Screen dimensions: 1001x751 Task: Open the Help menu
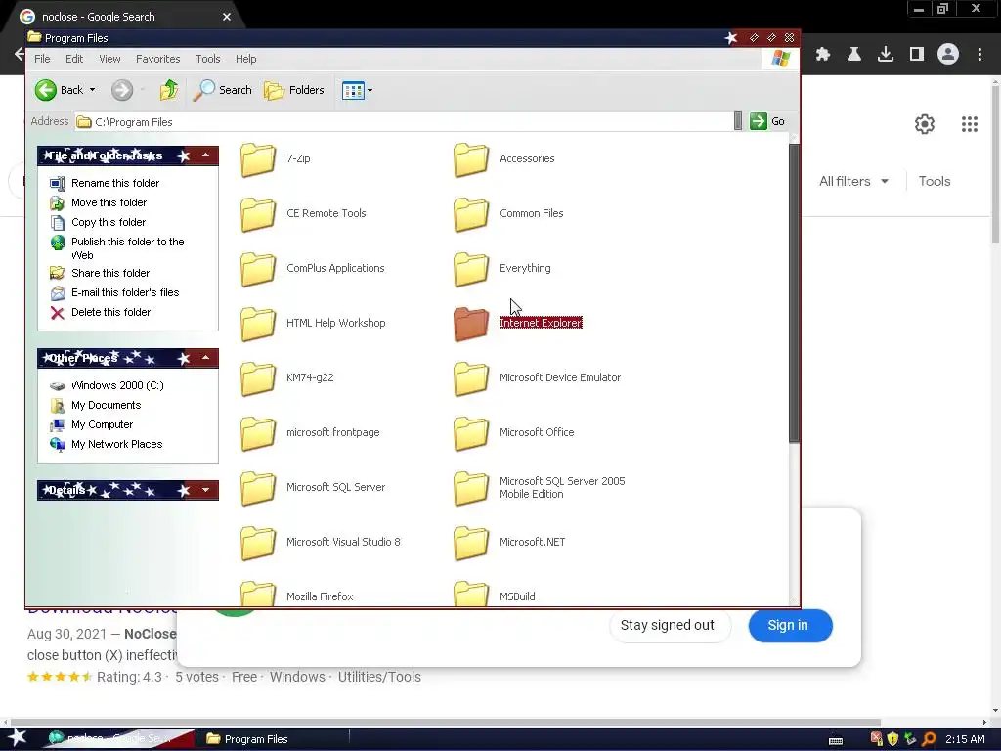pyautogui.click(x=245, y=59)
